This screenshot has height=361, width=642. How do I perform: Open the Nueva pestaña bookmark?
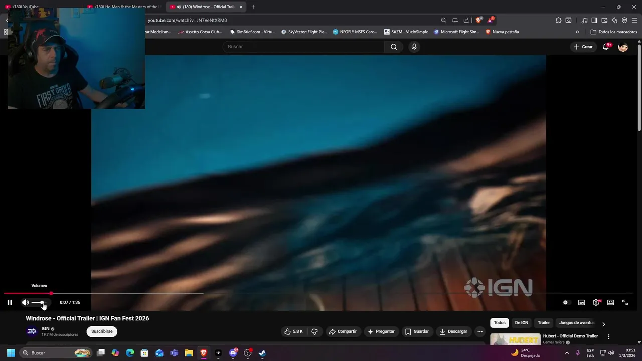point(502,32)
